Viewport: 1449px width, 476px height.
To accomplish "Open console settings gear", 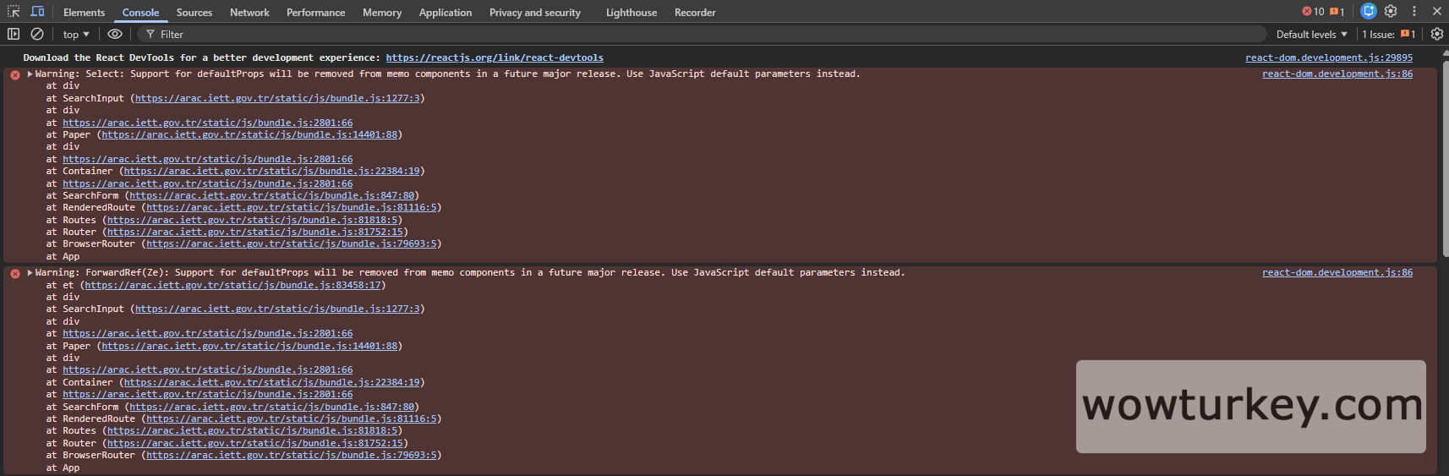I will click(1436, 34).
